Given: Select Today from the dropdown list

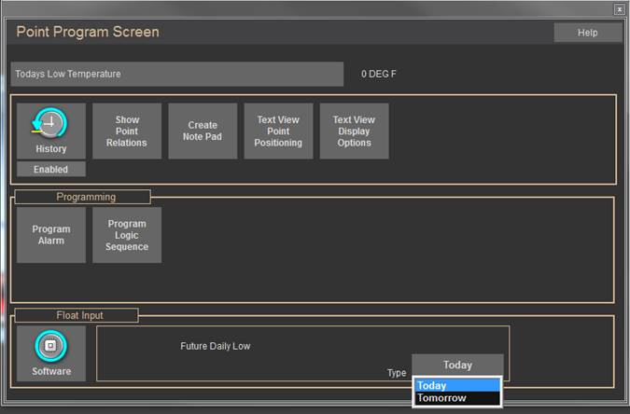Looking at the screenshot, I should [x=456, y=386].
